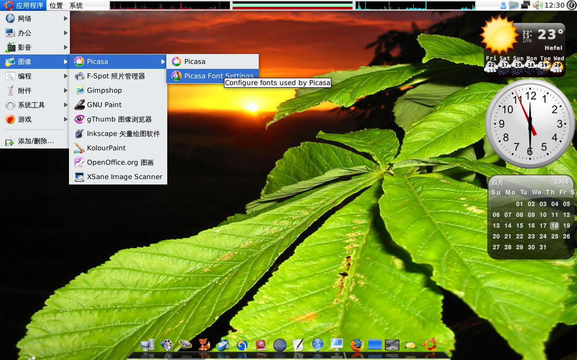Viewport: 577px width, 360px height.
Task: Click the power/shutdown button
Action: click(x=571, y=5)
